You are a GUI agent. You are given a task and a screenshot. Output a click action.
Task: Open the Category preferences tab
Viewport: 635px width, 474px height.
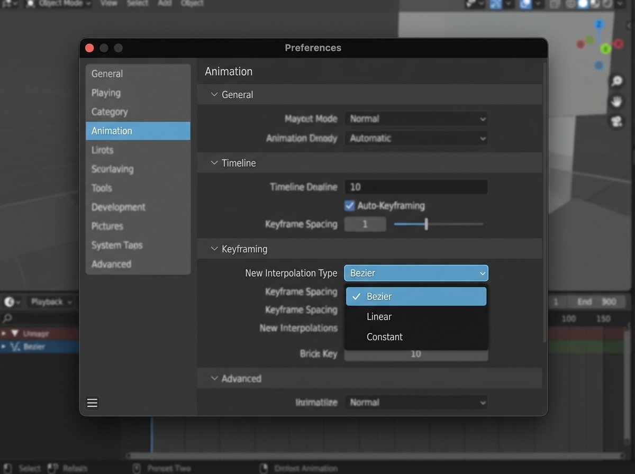[x=138, y=112]
